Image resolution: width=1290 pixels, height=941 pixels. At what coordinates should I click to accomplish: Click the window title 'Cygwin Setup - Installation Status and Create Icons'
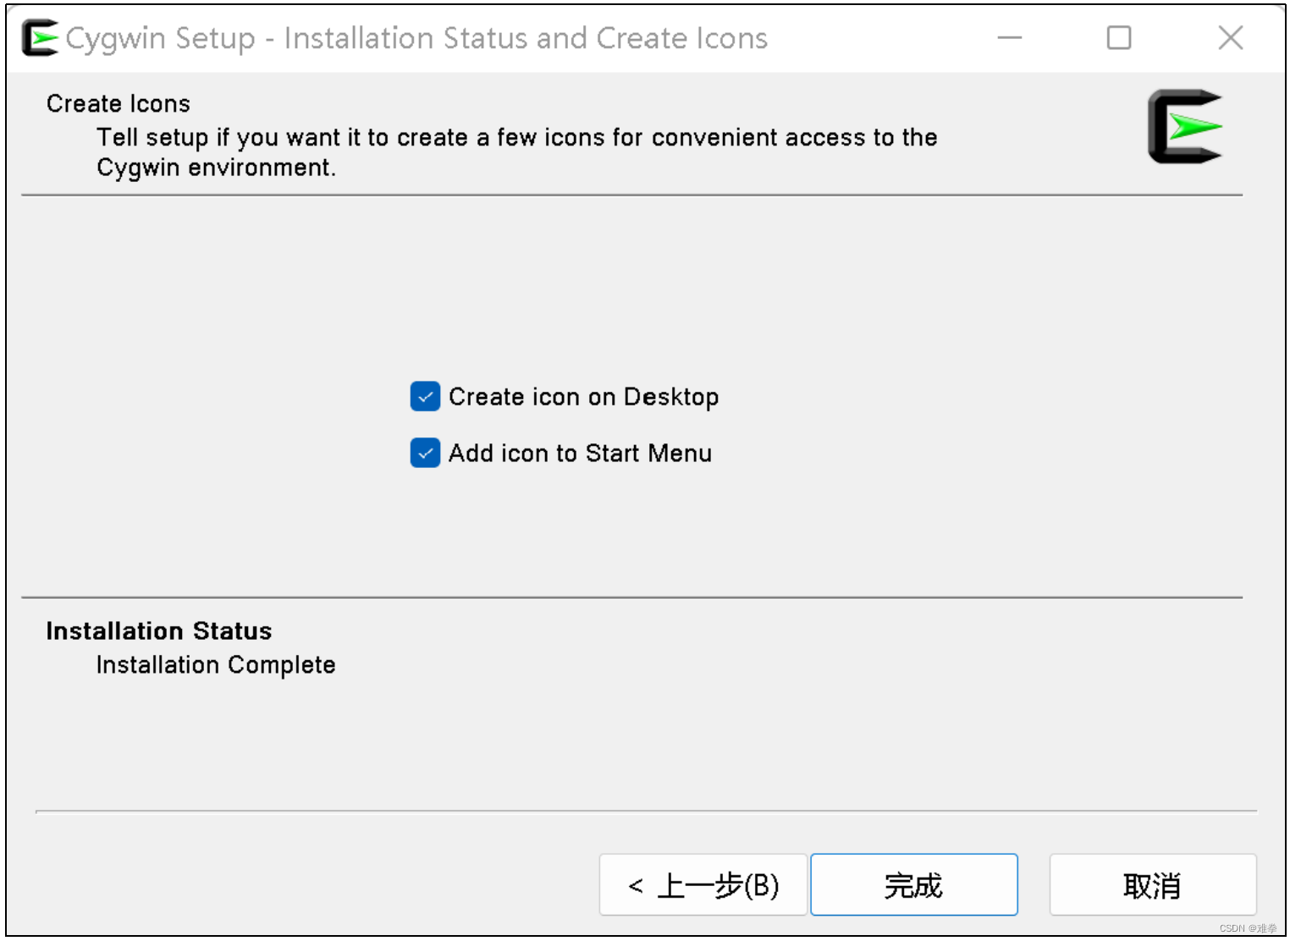416,39
